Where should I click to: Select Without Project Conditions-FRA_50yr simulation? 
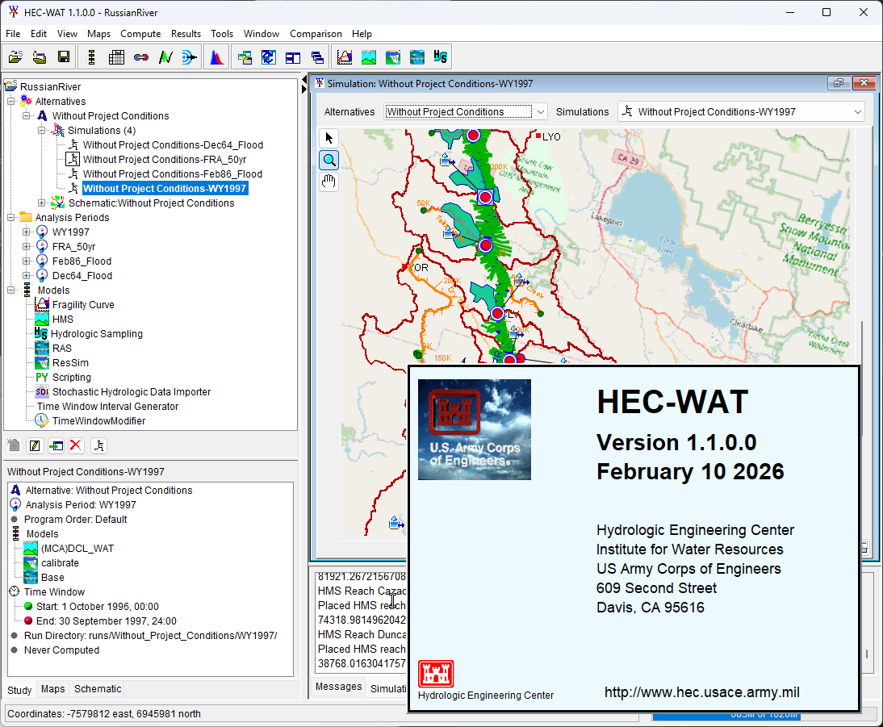[x=165, y=160]
